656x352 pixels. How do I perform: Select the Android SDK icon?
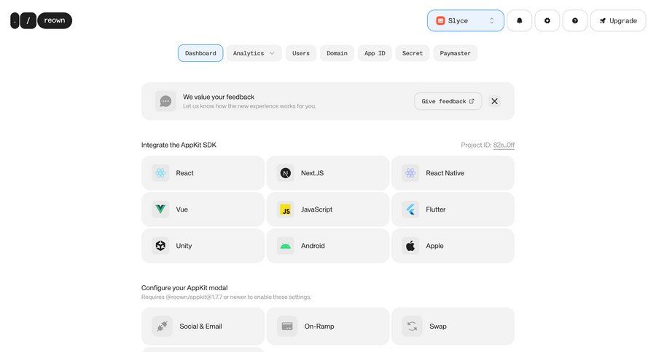click(x=286, y=246)
